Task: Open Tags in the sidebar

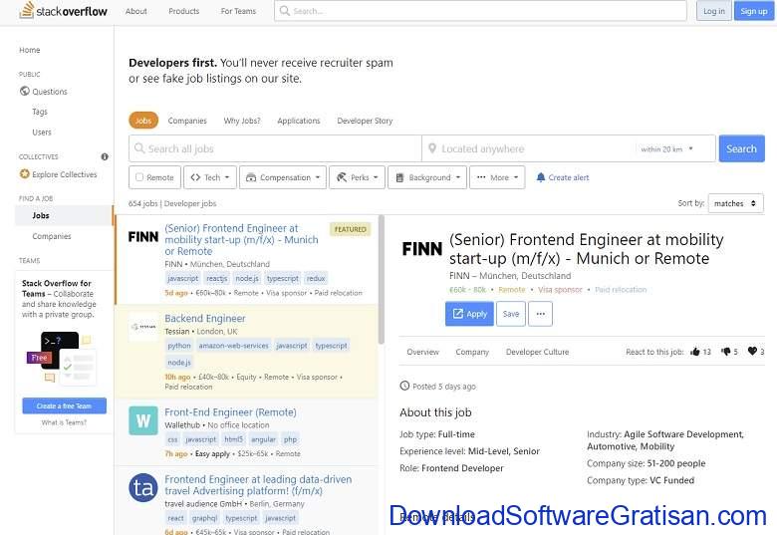Action: coord(40,112)
